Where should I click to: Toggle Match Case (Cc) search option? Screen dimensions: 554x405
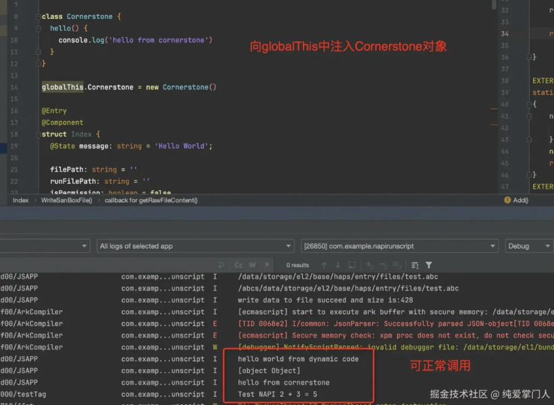(x=238, y=265)
